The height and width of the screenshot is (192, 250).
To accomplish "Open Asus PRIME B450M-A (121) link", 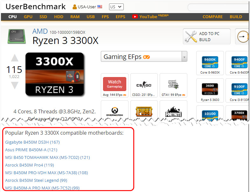I will pyautogui.click(x=31, y=150).
